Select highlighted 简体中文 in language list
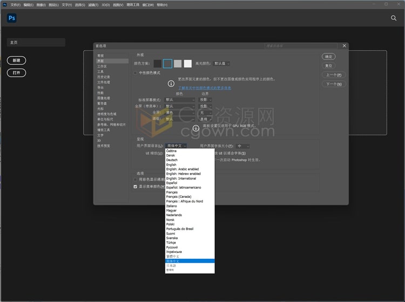Image resolution: width=405 pixels, height=302 pixels. 190,261
